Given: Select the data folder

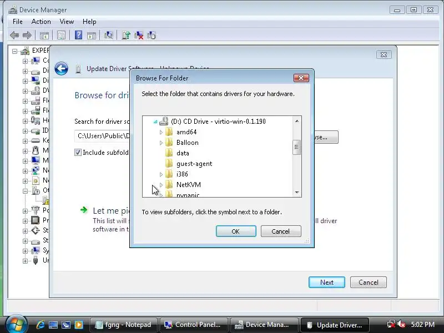Looking at the screenshot, I should (x=183, y=153).
